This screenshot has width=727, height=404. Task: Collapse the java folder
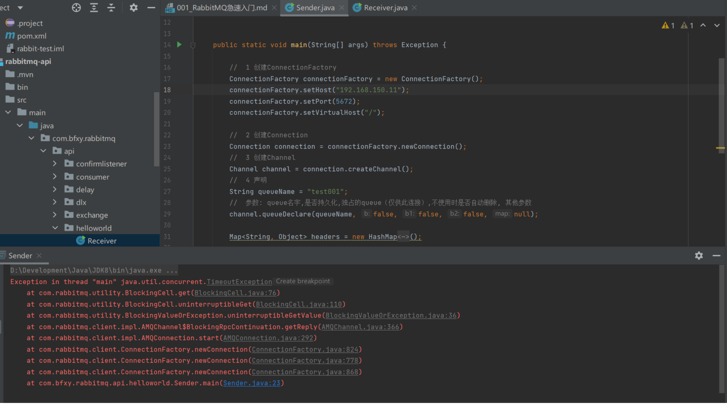pos(20,125)
